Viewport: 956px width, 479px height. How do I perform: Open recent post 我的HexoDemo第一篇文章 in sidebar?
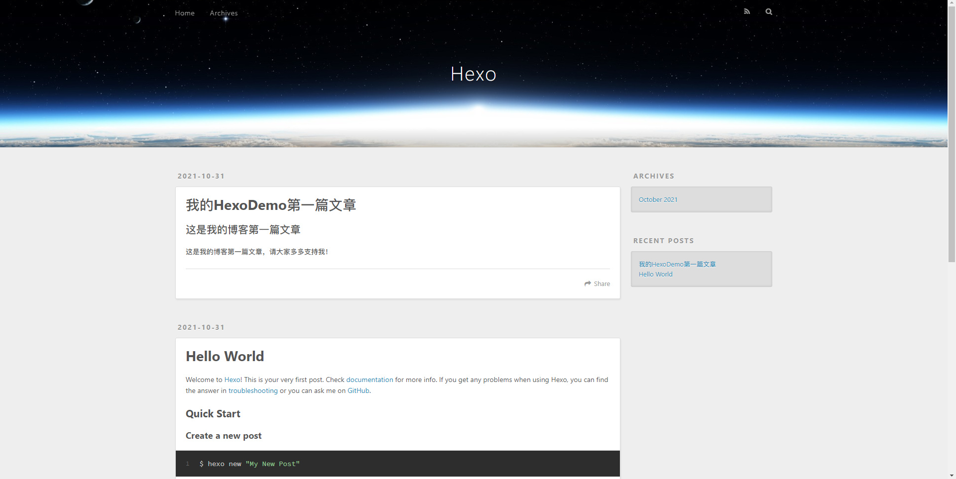(x=677, y=264)
